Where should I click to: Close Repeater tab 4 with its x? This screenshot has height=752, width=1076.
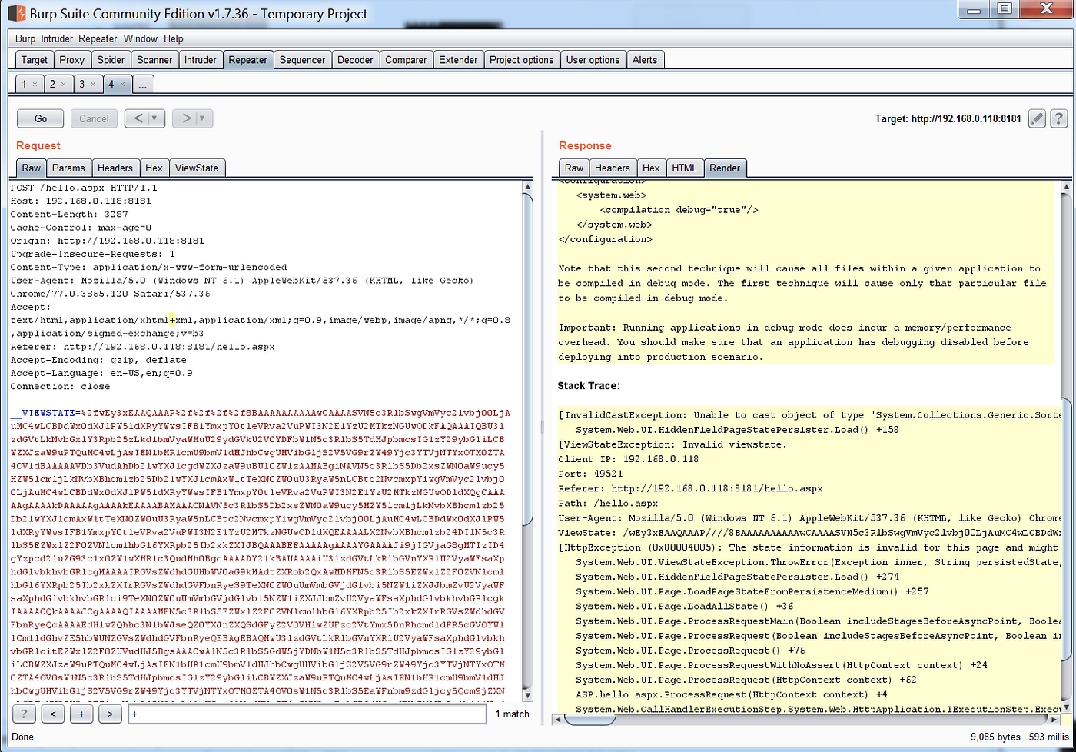pos(121,84)
